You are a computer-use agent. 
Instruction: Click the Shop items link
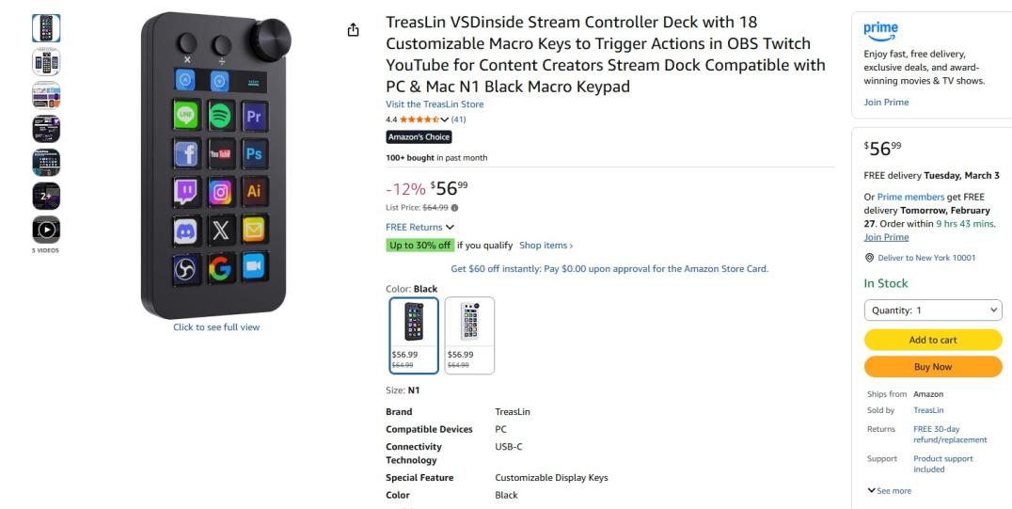tap(546, 246)
